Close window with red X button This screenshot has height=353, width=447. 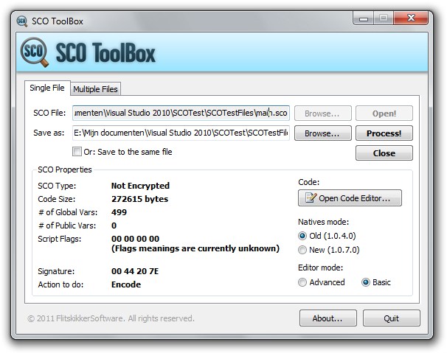pyautogui.click(x=411, y=18)
